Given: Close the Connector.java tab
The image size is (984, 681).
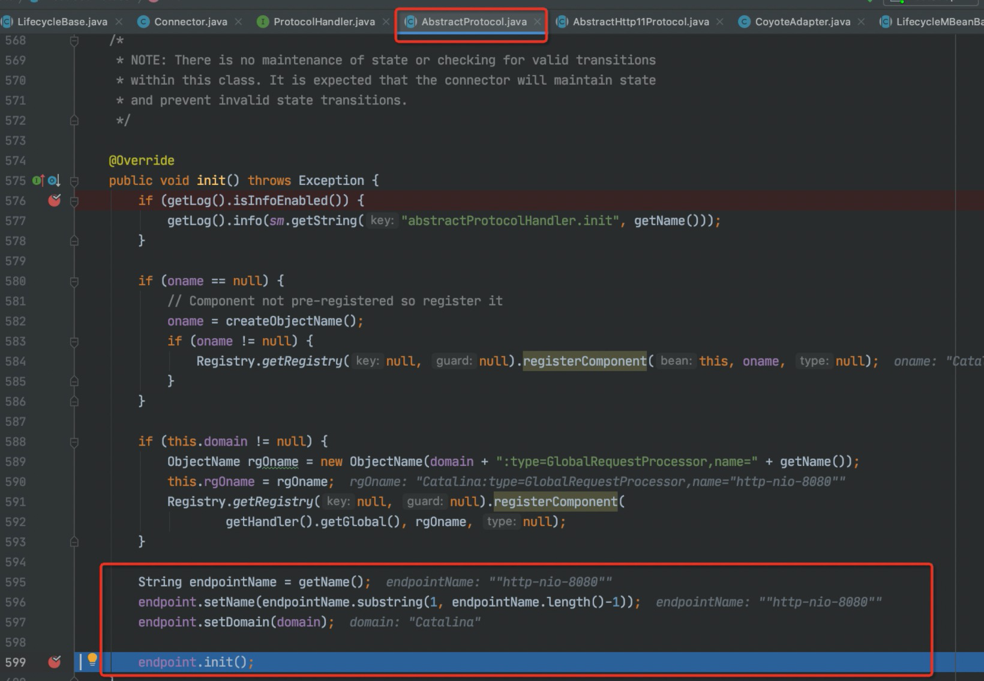Looking at the screenshot, I should coord(238,22).
